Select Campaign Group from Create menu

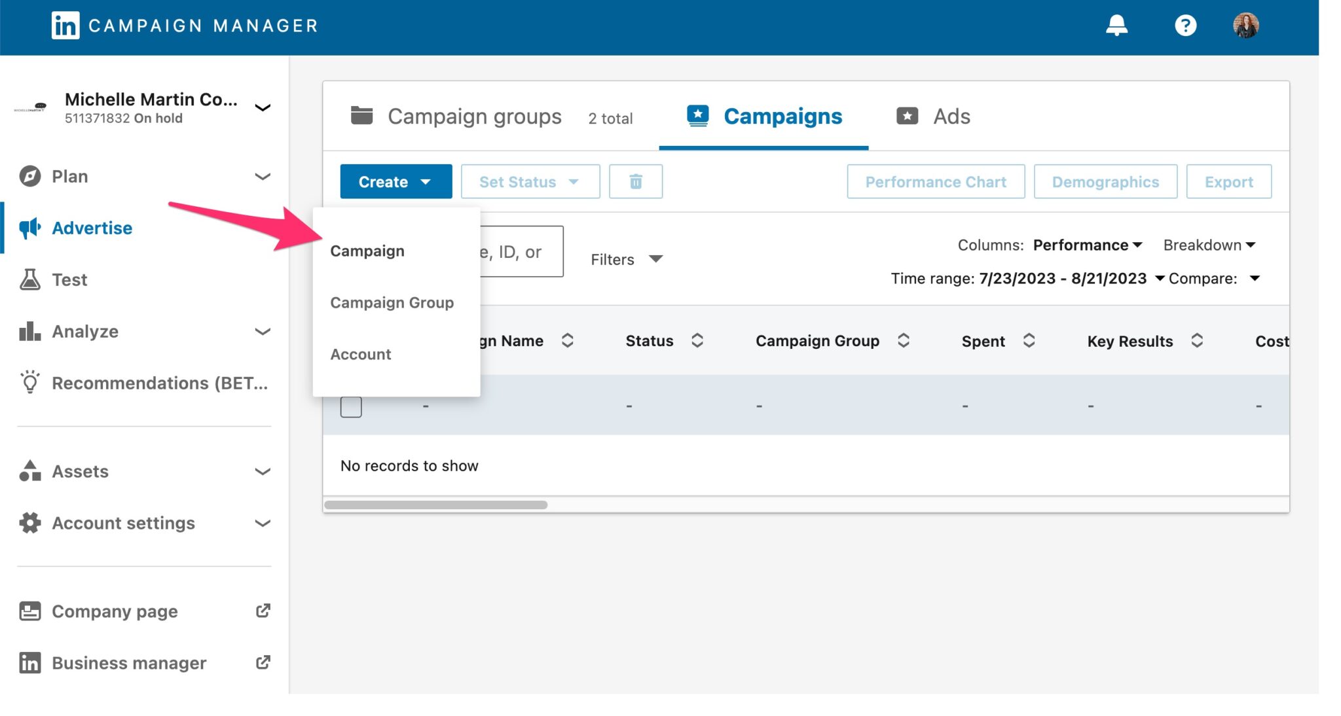[392, 302]
